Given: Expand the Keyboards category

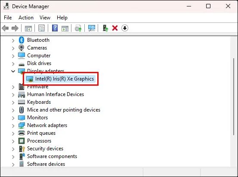Looking at the screenshot, I should click(x=13, y=102).
